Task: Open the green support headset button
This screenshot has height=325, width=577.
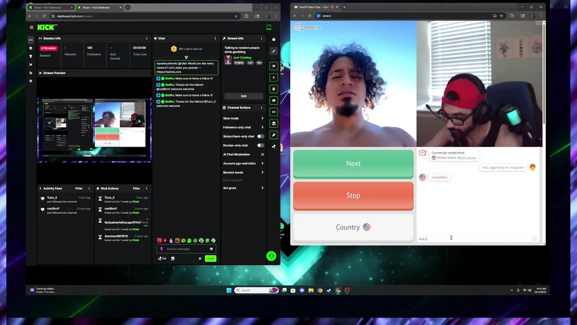Action: pyautogui.click(x=271, y=256)
